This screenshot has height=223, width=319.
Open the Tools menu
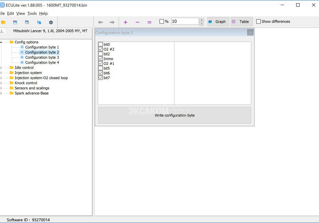pos(32,13)
